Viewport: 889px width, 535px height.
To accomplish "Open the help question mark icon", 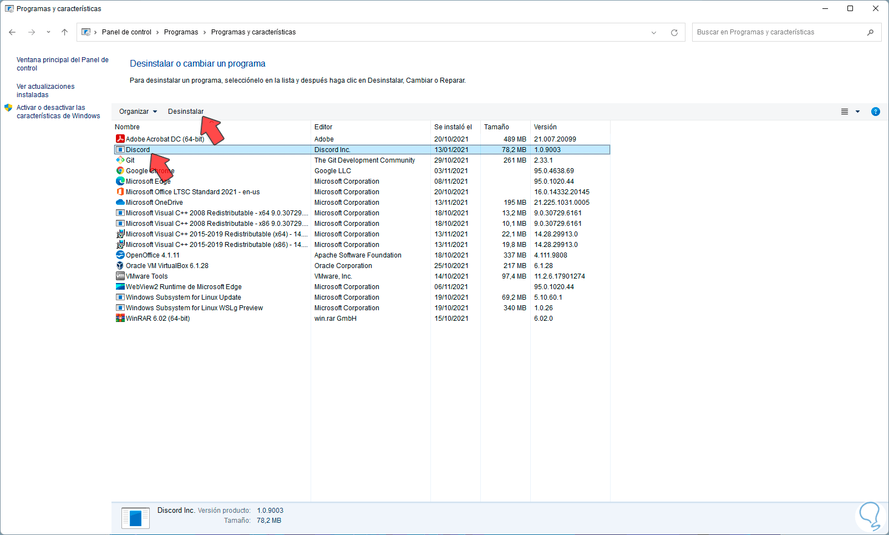I will click(x=876, y=112).
